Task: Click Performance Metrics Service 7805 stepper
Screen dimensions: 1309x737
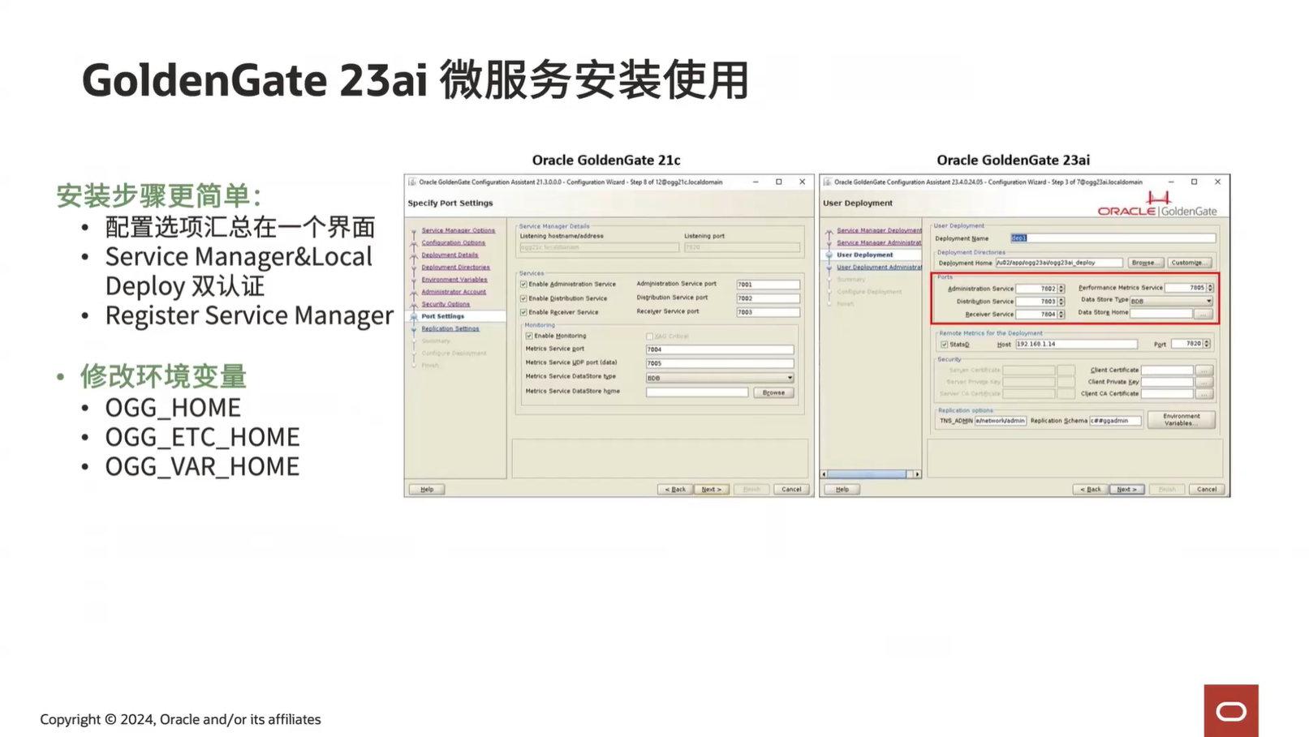Action: click(x=1209, y=288)
